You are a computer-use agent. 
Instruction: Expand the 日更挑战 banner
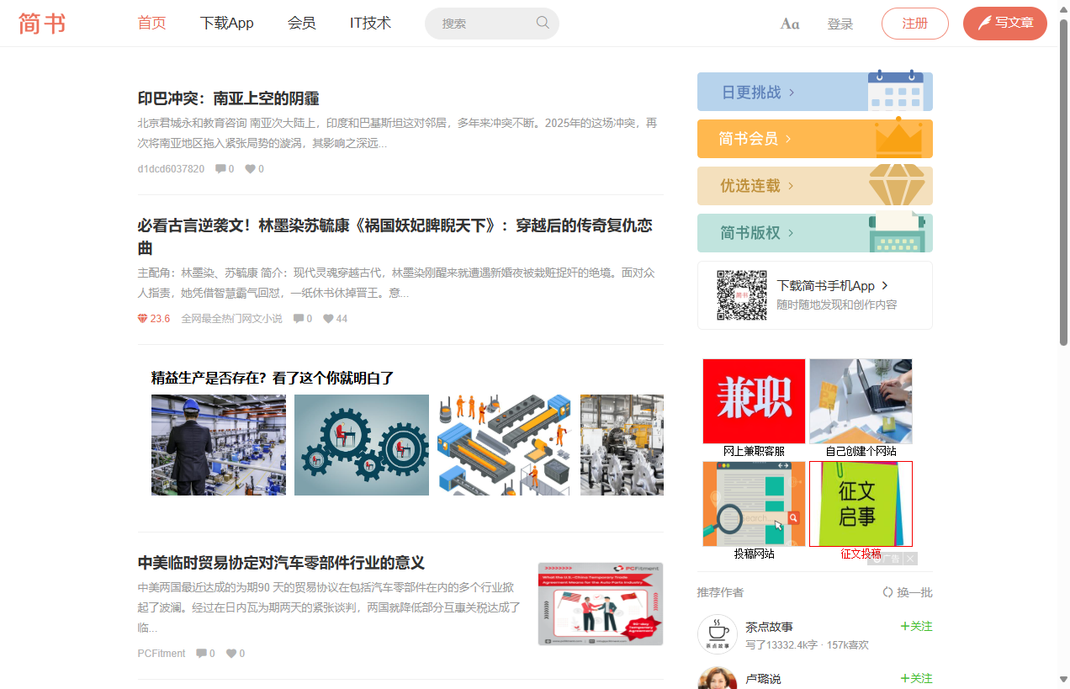click(x=814, y=92)
